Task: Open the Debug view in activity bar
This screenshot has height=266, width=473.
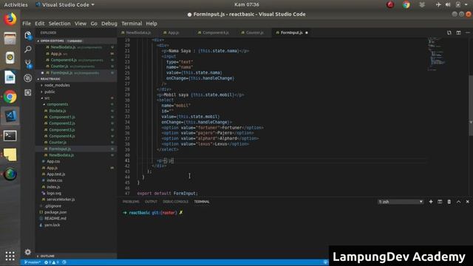Action: tap(28, 78)
